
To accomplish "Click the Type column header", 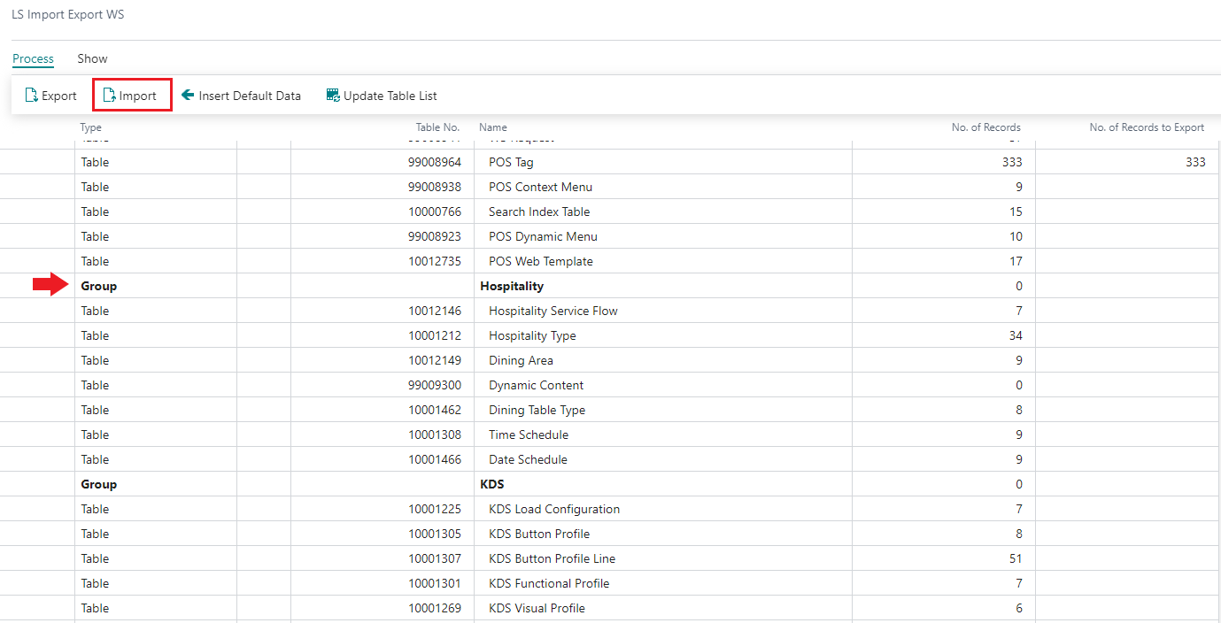I will [91, 127].
